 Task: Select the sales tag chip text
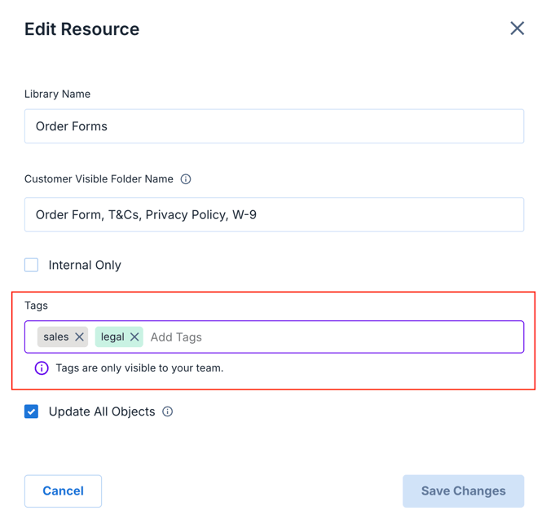(x=56, y=337)
